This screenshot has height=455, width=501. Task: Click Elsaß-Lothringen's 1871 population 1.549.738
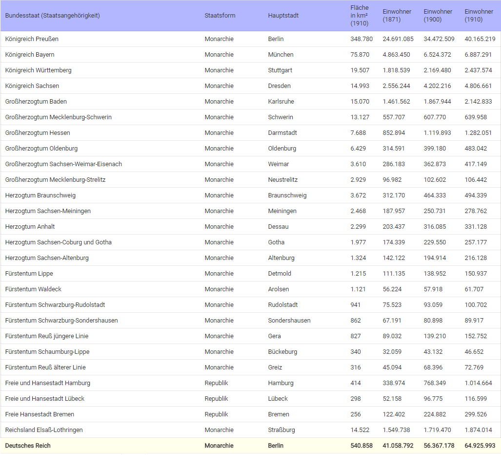pos(396,430)
